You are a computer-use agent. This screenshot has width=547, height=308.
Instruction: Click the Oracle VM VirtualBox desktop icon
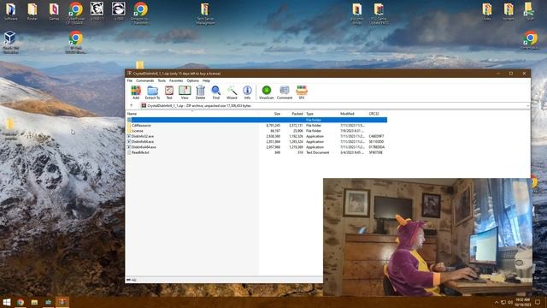click(x=10, y=42)
